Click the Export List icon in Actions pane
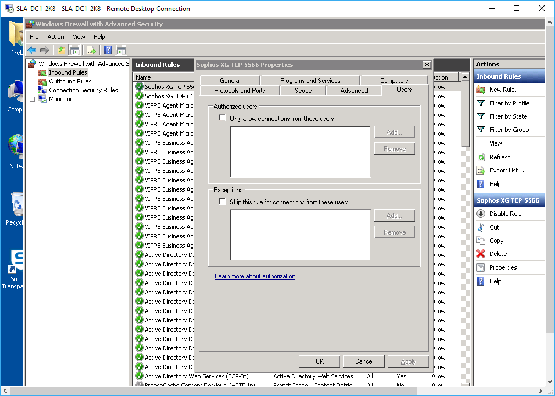555x396 pixels. [481, 171]
